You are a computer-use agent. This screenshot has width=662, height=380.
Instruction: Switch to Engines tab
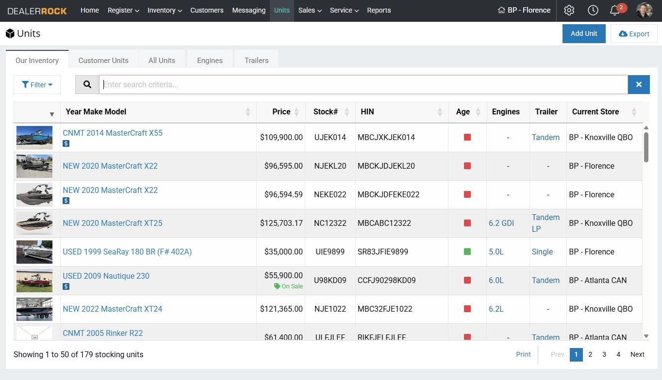coord(210,61)
